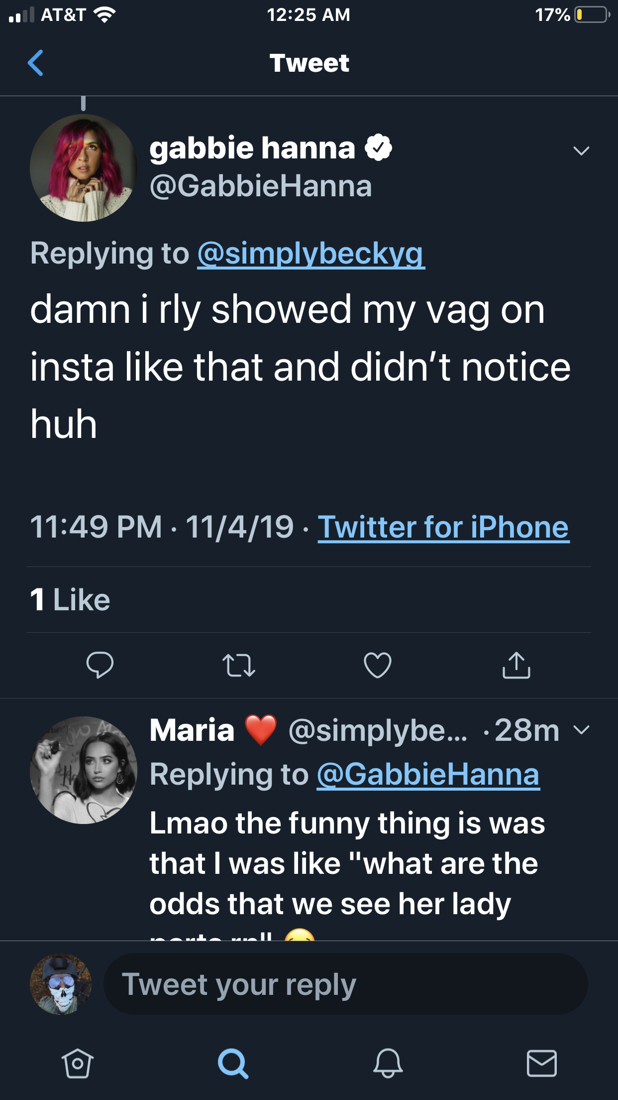Reply to gabbie hanna's tweet

(100, 665)
